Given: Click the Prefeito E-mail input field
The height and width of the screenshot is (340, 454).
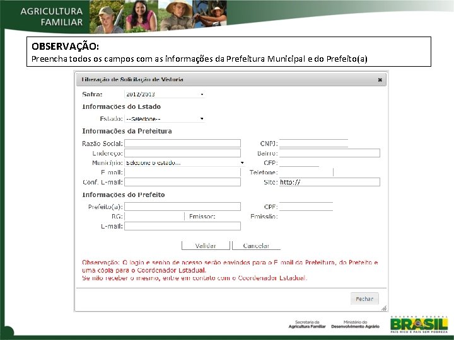Looking at the screenshot, I should (182, 226).
